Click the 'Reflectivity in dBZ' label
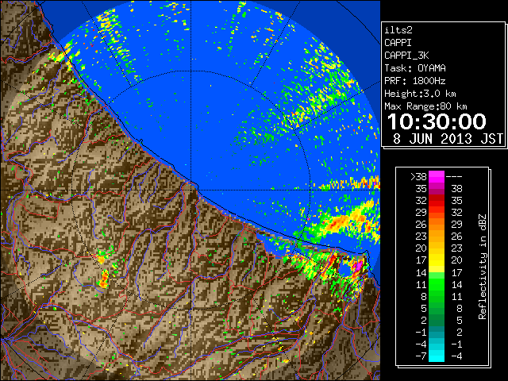The height and width of the screenshot is (381, 508). tap(483, 267)
